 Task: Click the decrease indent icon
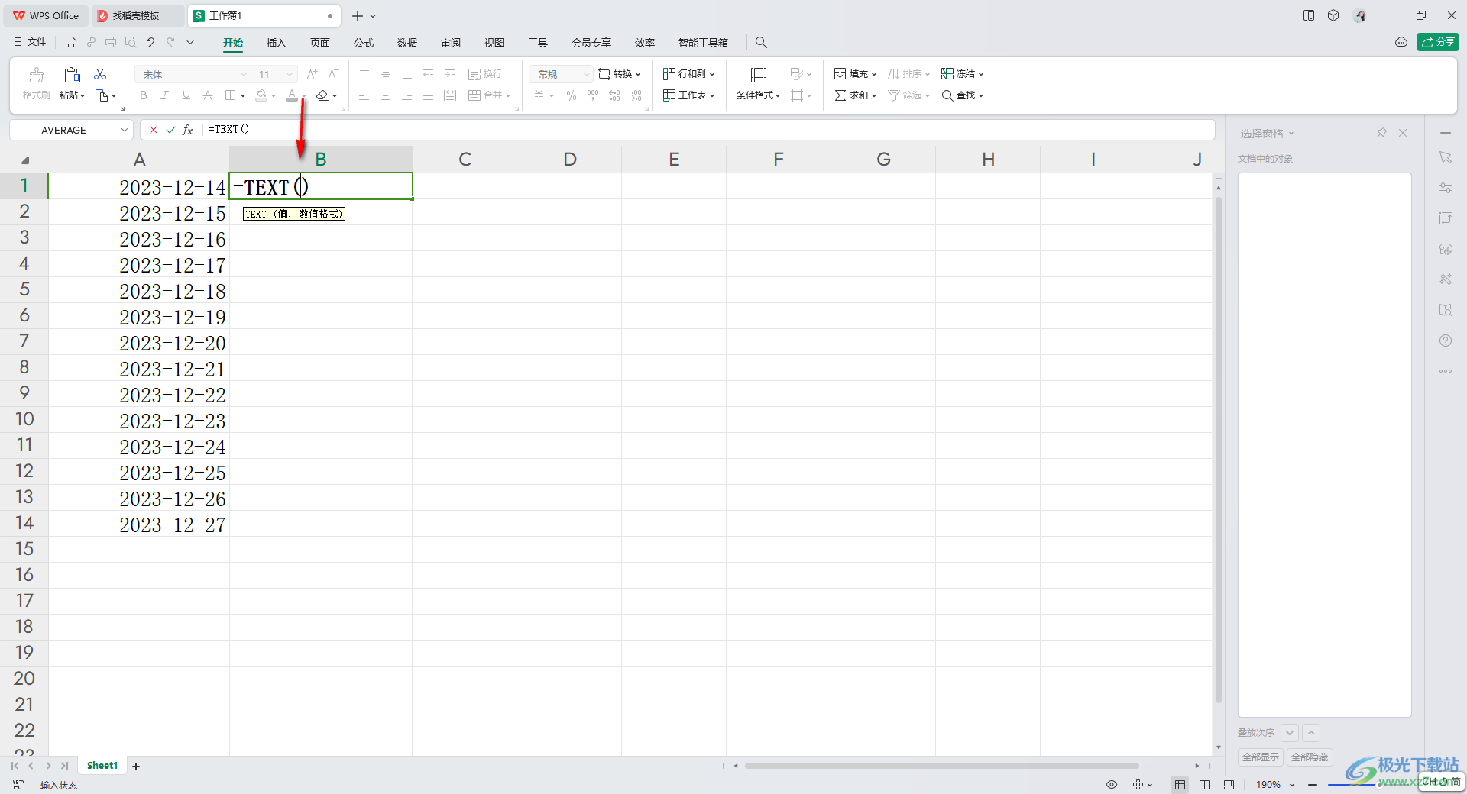(x=429, y=74)
